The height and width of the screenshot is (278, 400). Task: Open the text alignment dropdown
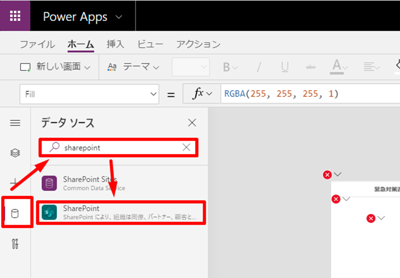coord(371,67)
